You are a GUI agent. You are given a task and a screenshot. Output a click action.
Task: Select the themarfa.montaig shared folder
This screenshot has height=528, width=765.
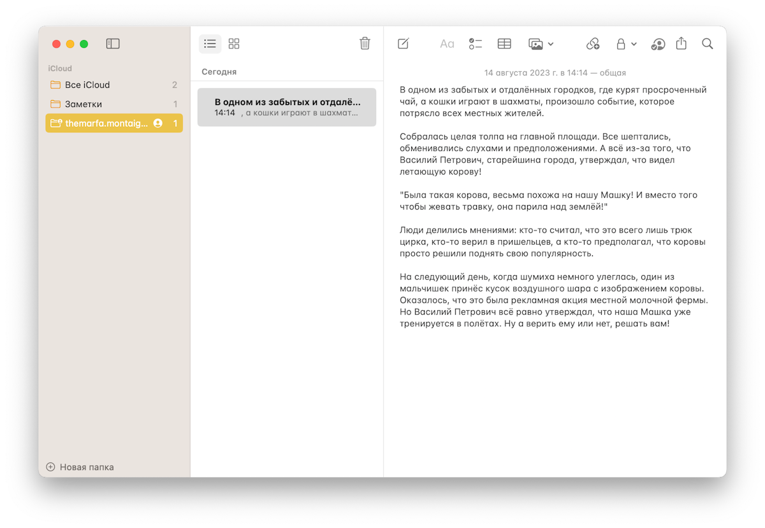pyautogui.click(x=114, y=123)
